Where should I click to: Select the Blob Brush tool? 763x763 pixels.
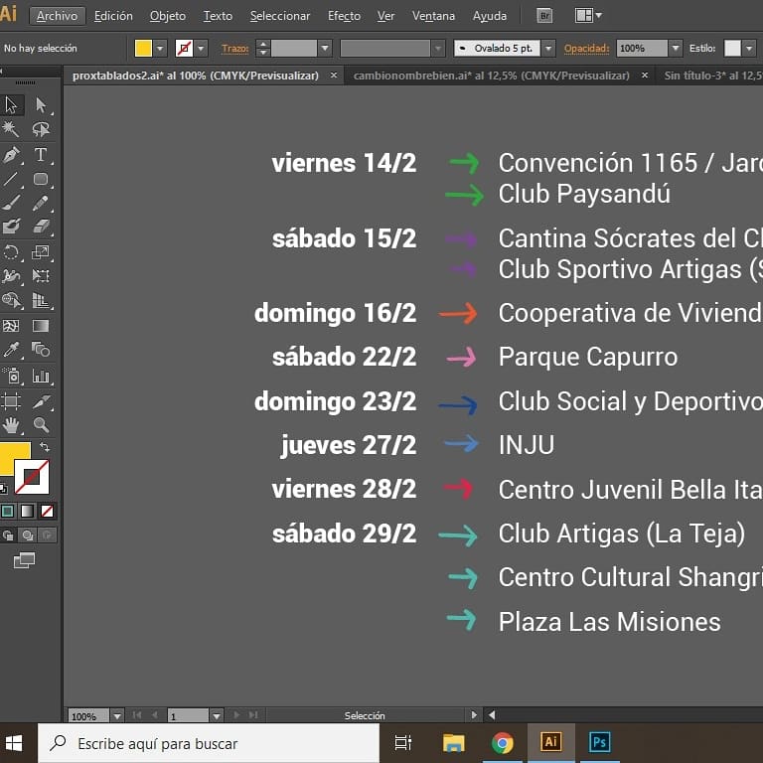(x=11, y=227)
